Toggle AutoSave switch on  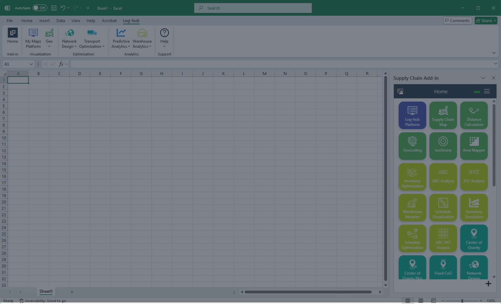coord(40,8)
